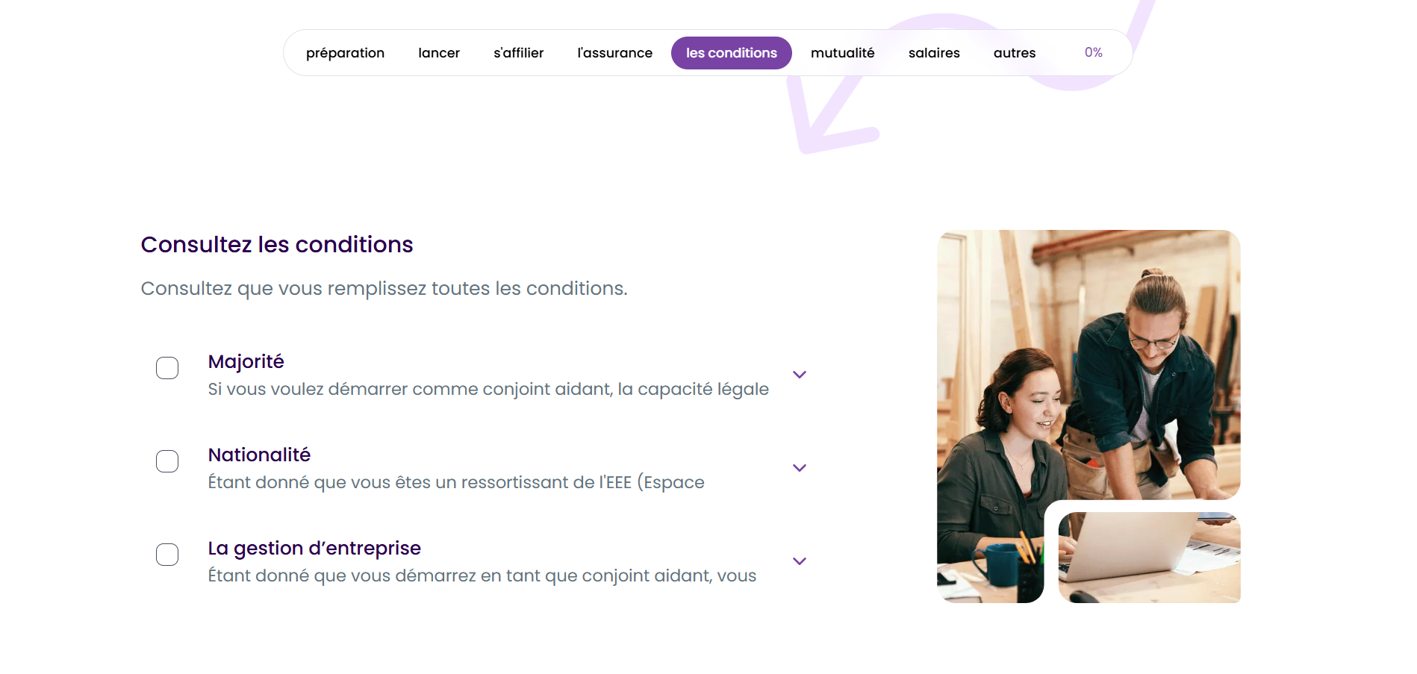Image resolution: width=1417 pixels, height=674 pixels.
Task: Switch to the préparation tab
Action: 346,52
